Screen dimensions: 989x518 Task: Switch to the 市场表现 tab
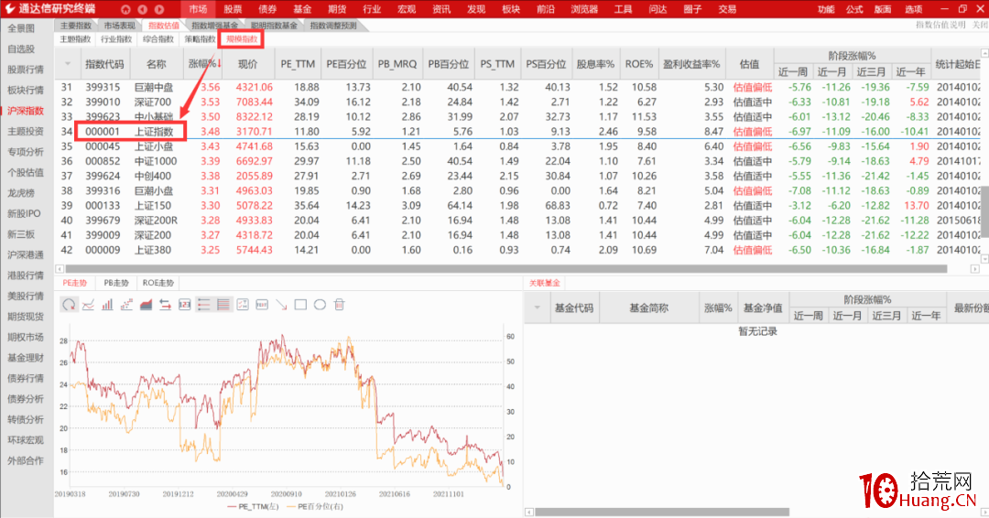120,26
